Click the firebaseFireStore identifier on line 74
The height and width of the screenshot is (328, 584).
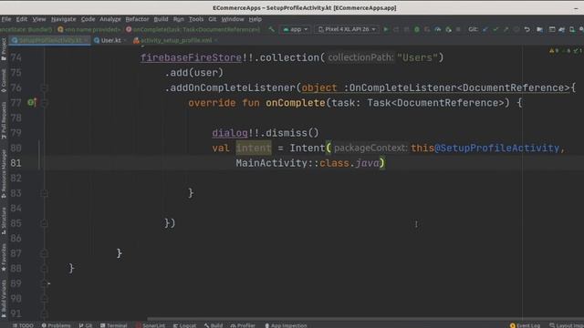click(x=191, y=57)
